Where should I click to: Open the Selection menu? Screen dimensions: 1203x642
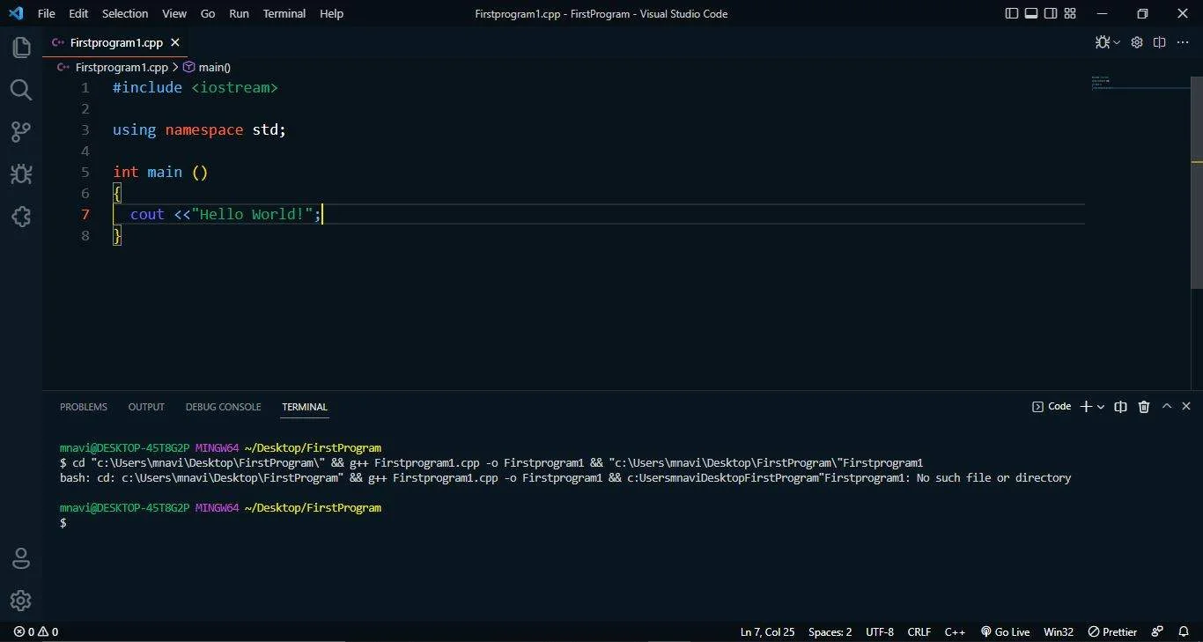pos(125,13)
